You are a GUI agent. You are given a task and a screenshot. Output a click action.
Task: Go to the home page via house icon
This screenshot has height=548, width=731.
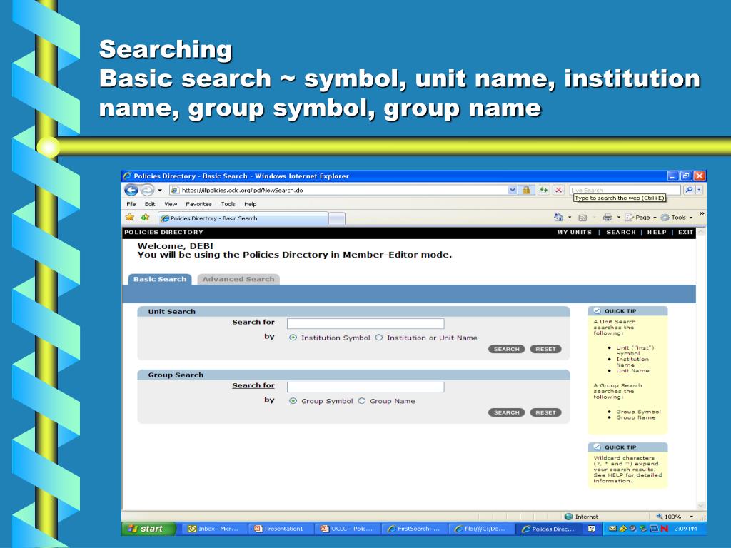point(558,218)
